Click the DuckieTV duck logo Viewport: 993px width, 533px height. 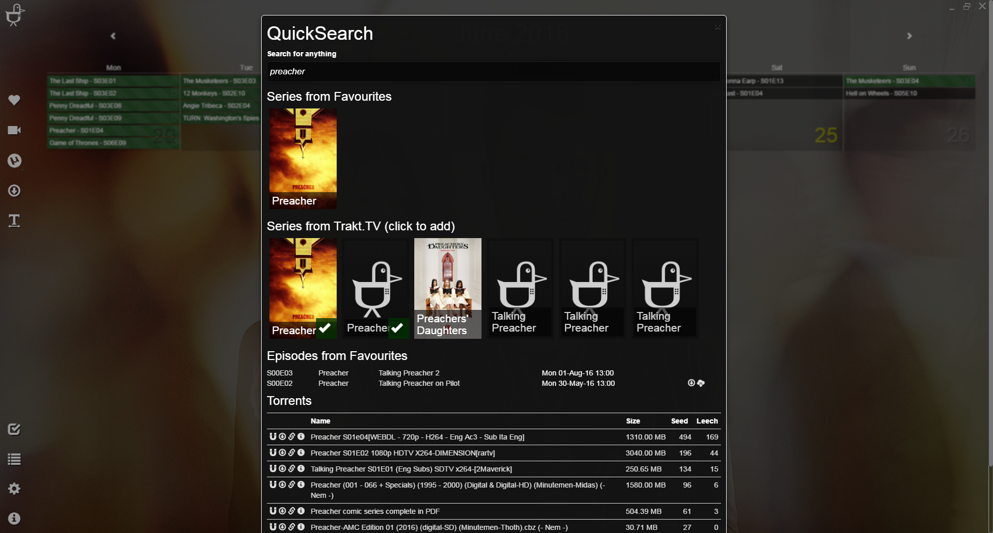point(14,14)
